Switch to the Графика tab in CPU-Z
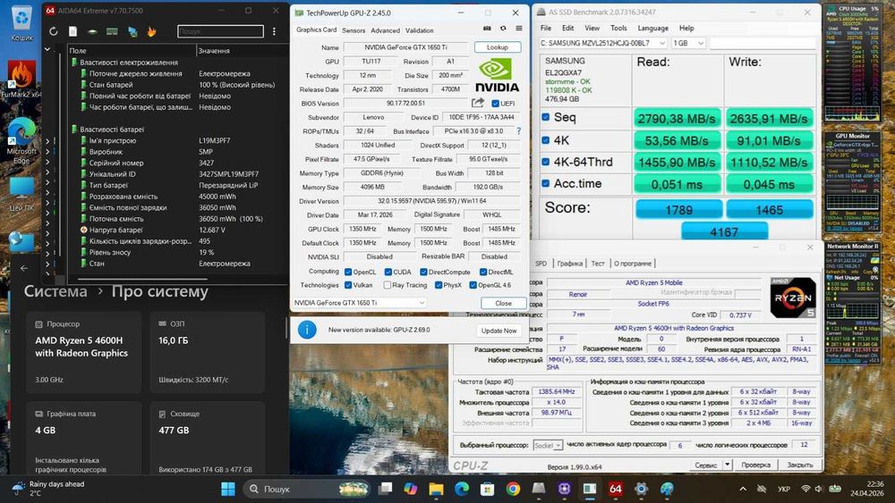Viewport: 895px width, 503px height. [x=569, y=264]
